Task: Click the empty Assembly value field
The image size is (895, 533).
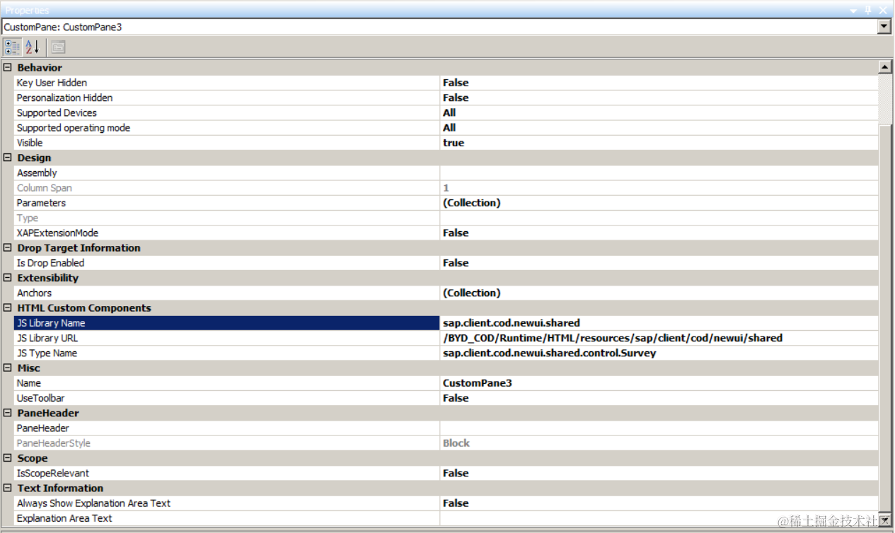Action: pos(659,172)
